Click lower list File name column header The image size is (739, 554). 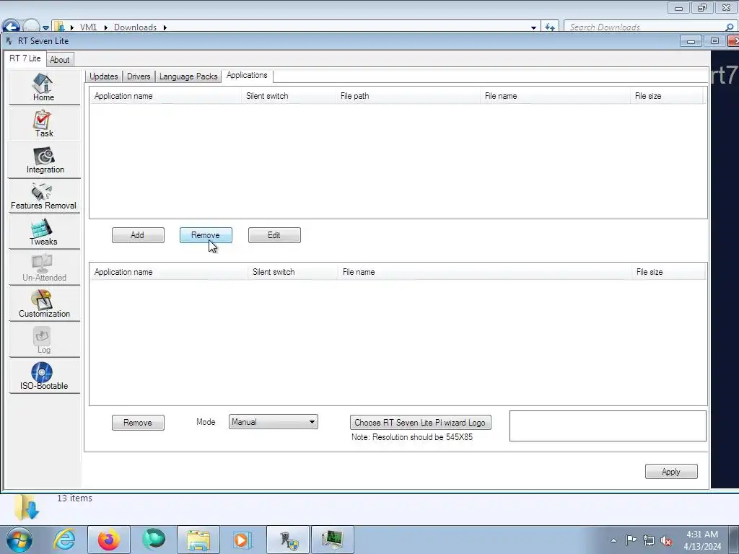[485, 272]
